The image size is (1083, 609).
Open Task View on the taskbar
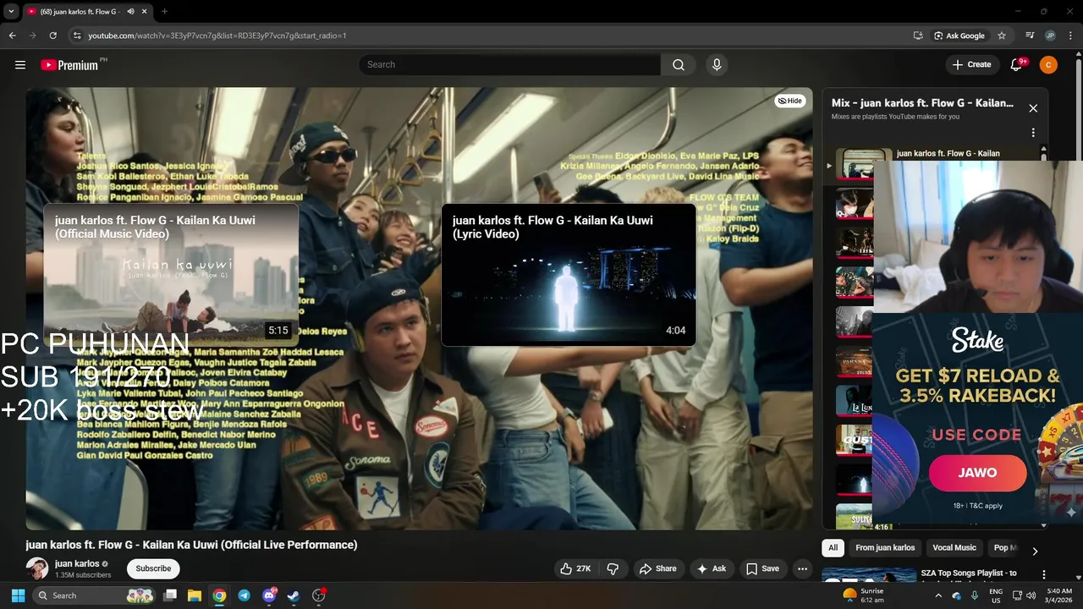(x=169, y=595)
